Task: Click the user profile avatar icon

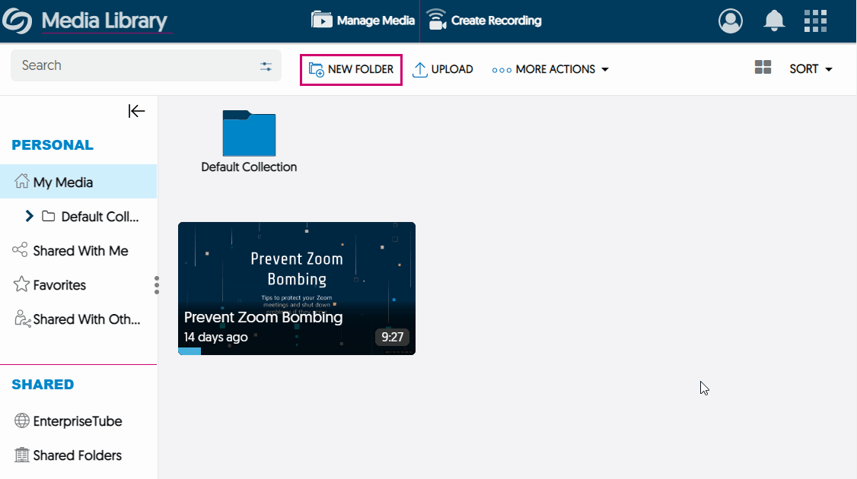Action: coord(730,21)
